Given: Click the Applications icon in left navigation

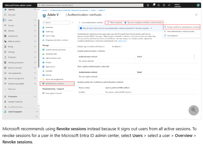Looking at the screenshot, I should point(5,36).
